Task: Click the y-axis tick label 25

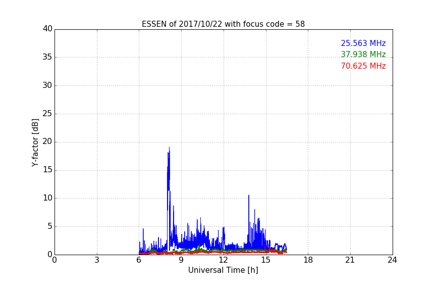Action: click(x=47, y=113)
